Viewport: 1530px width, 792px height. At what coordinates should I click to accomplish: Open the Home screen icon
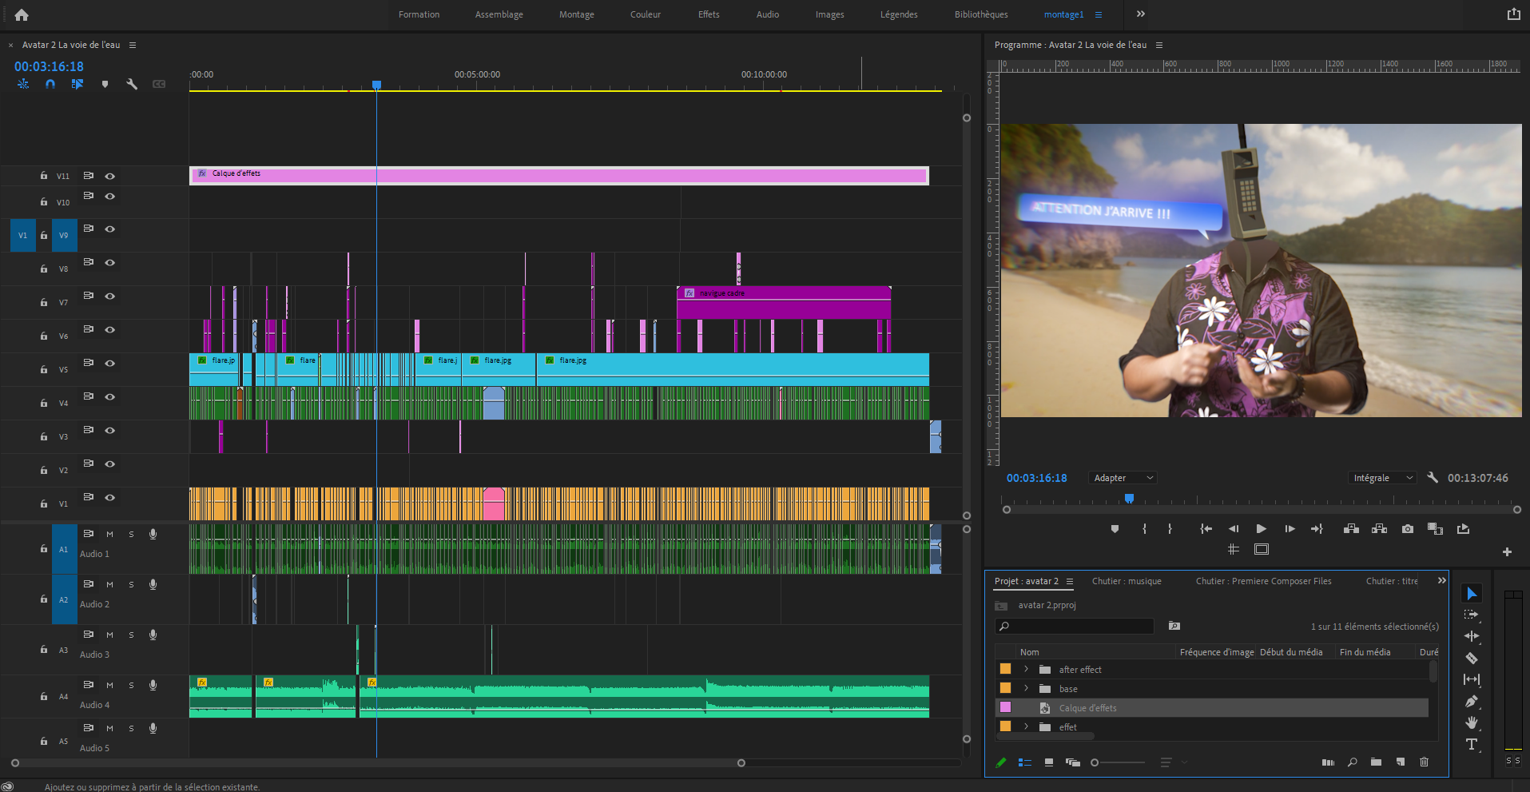coord(22,14)
